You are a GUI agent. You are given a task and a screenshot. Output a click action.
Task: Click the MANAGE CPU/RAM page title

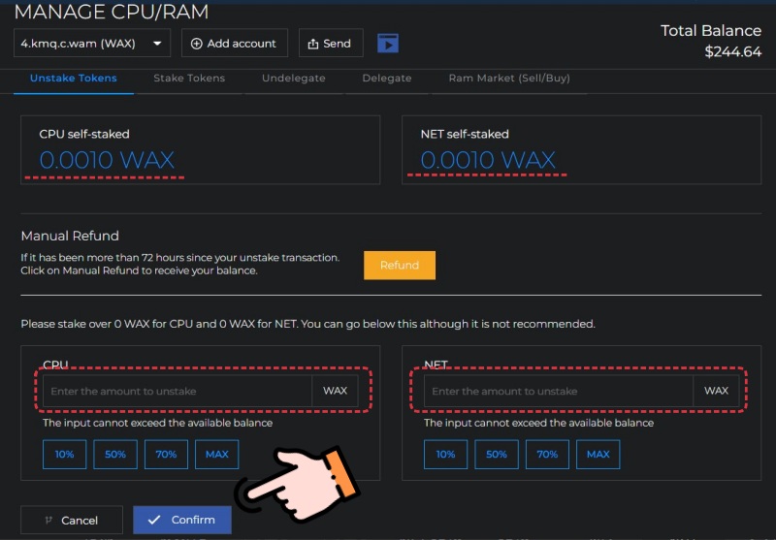[x=112, y=12]
